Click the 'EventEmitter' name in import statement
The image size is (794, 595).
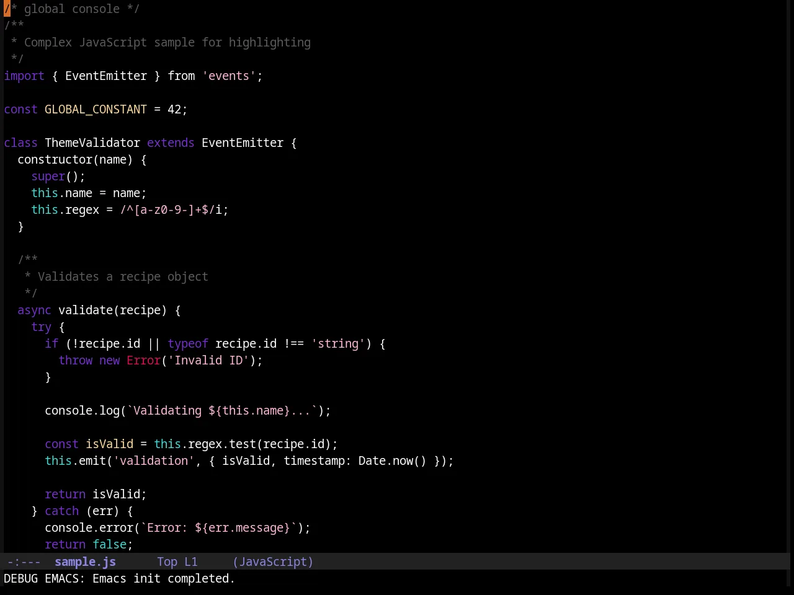click(106, 76)
